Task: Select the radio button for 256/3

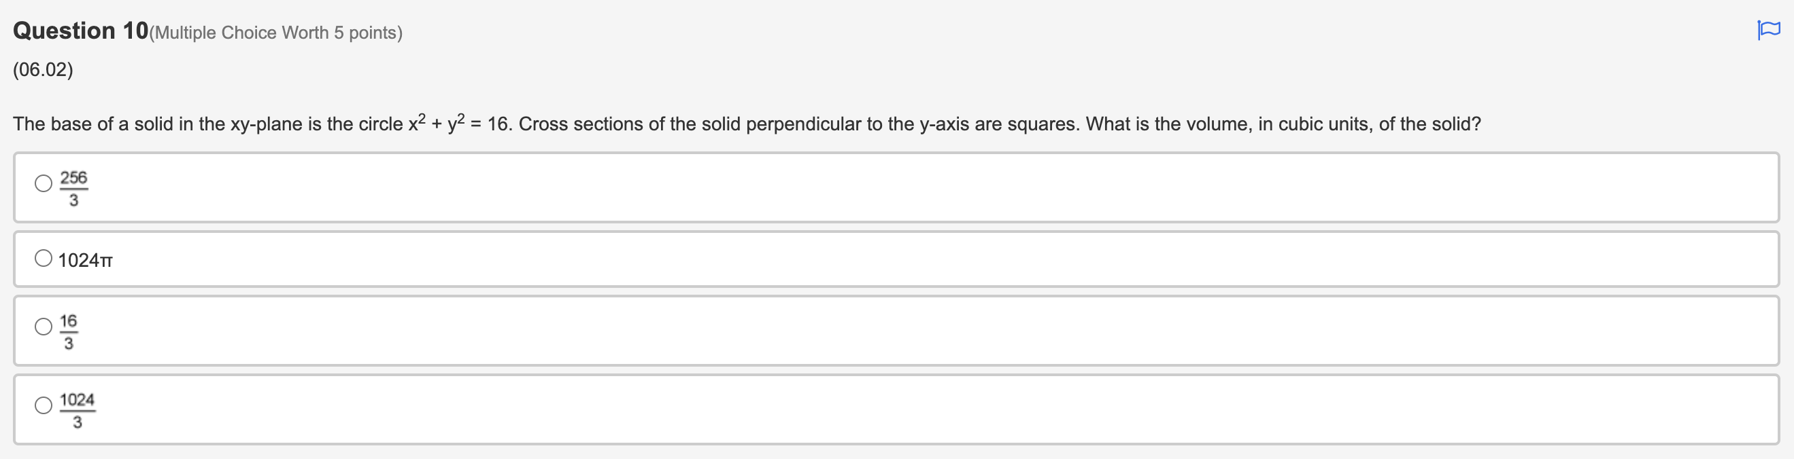Action: pos(42,183)
